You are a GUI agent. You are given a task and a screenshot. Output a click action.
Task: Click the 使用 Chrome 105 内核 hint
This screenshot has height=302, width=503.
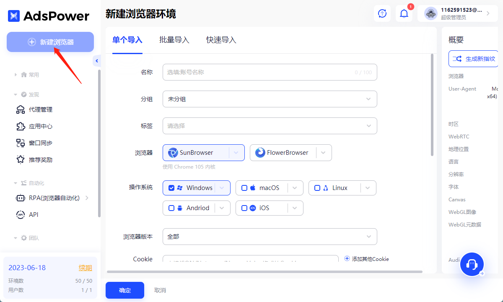[x=189, y=167]
